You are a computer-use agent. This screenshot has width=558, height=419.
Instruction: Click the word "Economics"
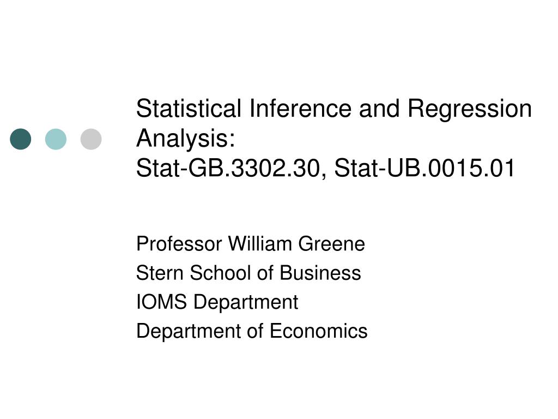click(318, 331)
